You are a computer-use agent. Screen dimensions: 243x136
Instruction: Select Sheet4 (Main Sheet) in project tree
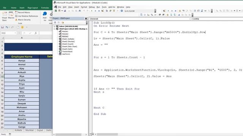click(x=69, y=46)
